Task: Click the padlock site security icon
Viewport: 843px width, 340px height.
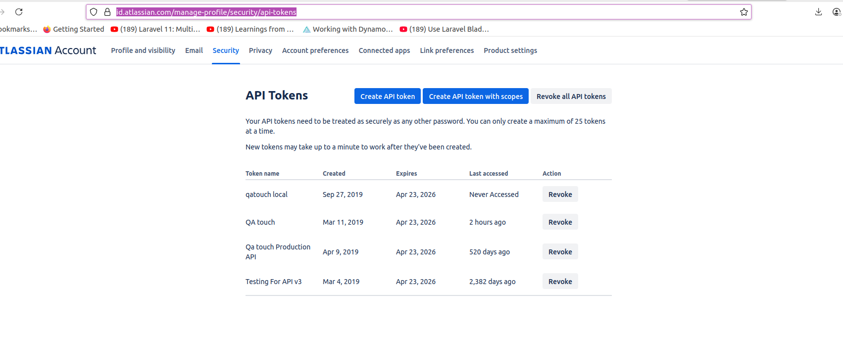Action: pos(107,12)
